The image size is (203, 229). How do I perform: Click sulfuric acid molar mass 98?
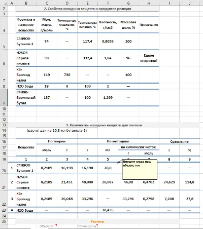(47, 58)
